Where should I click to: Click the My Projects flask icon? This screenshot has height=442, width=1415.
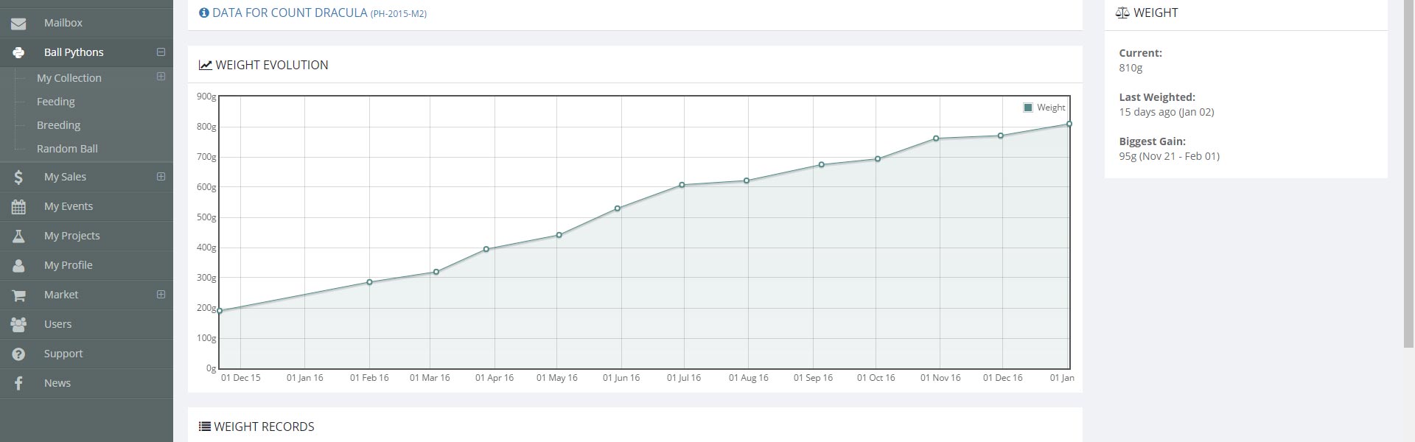(x=18, y=236)
